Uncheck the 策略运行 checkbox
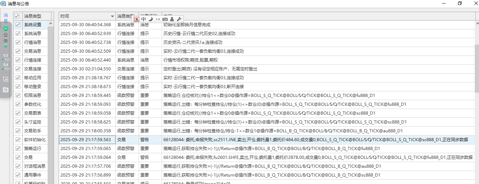 pyautogui.click(x=18, y=148)
